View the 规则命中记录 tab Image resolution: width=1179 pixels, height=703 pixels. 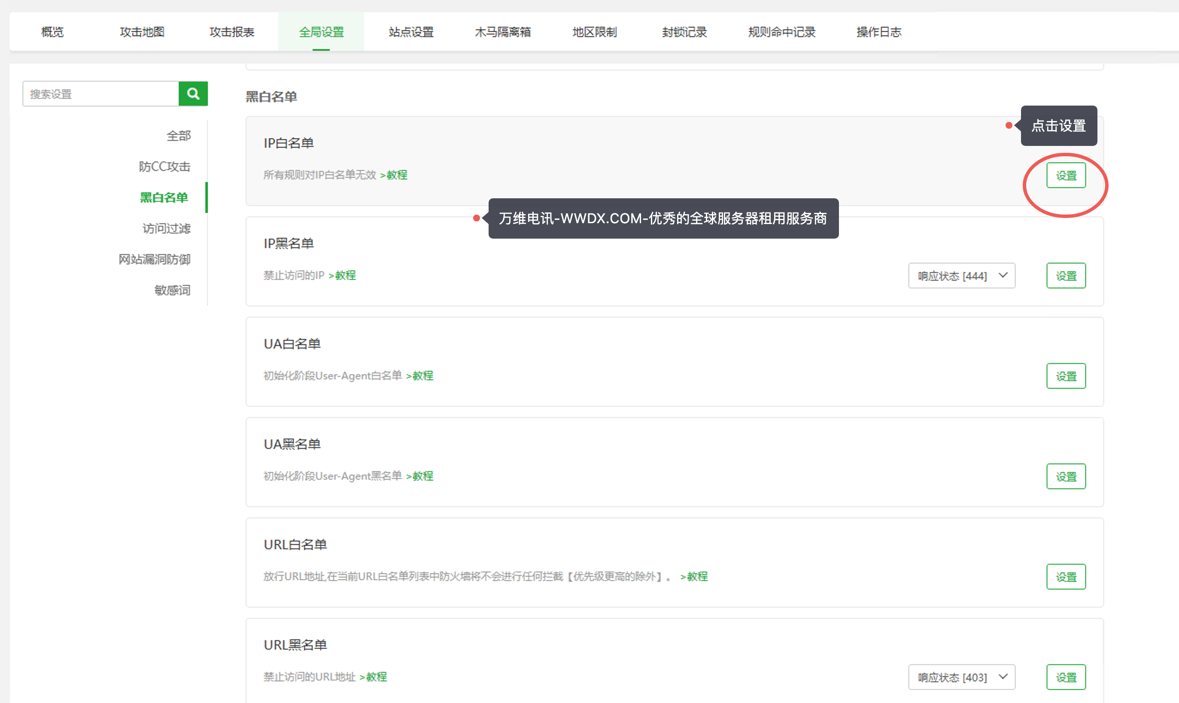tap(781, 32)
